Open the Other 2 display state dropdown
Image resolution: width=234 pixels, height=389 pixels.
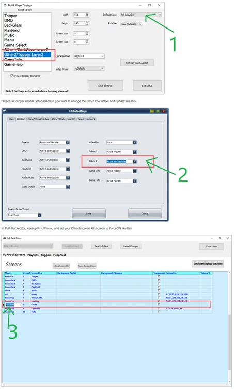pos(121,161)
